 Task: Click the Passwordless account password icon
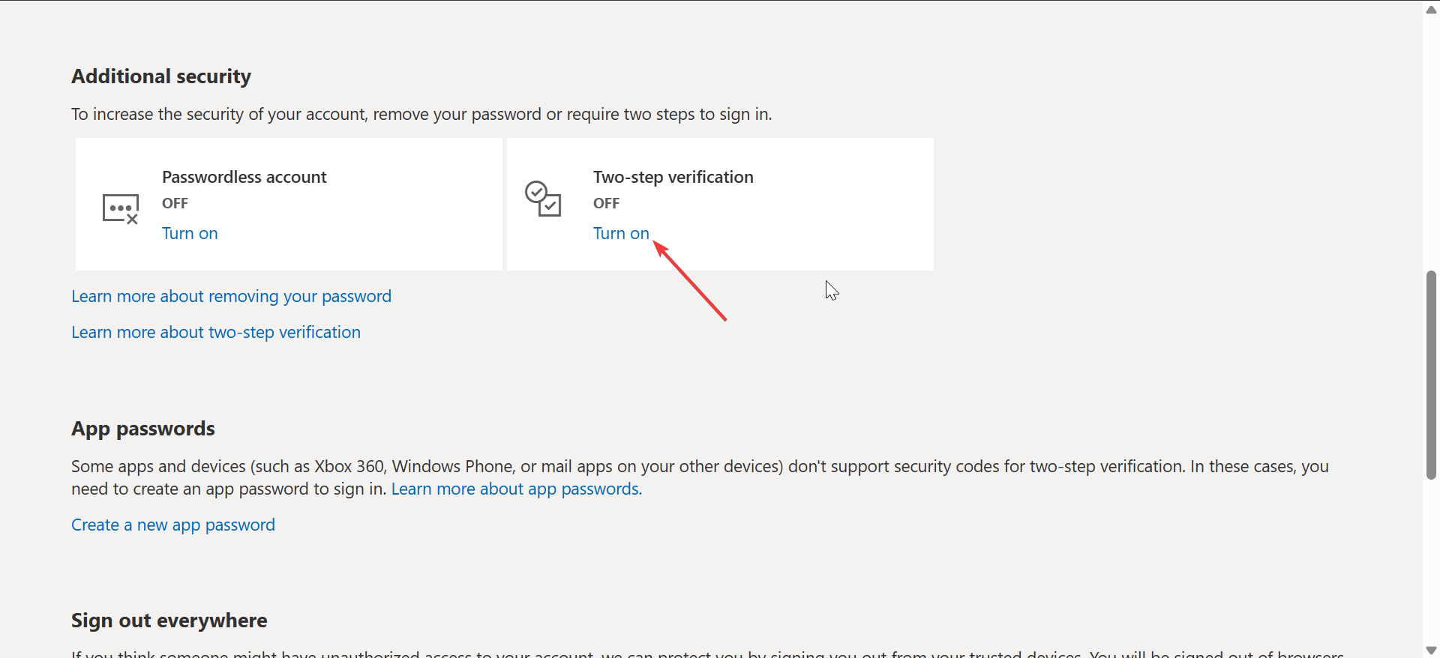120,208
